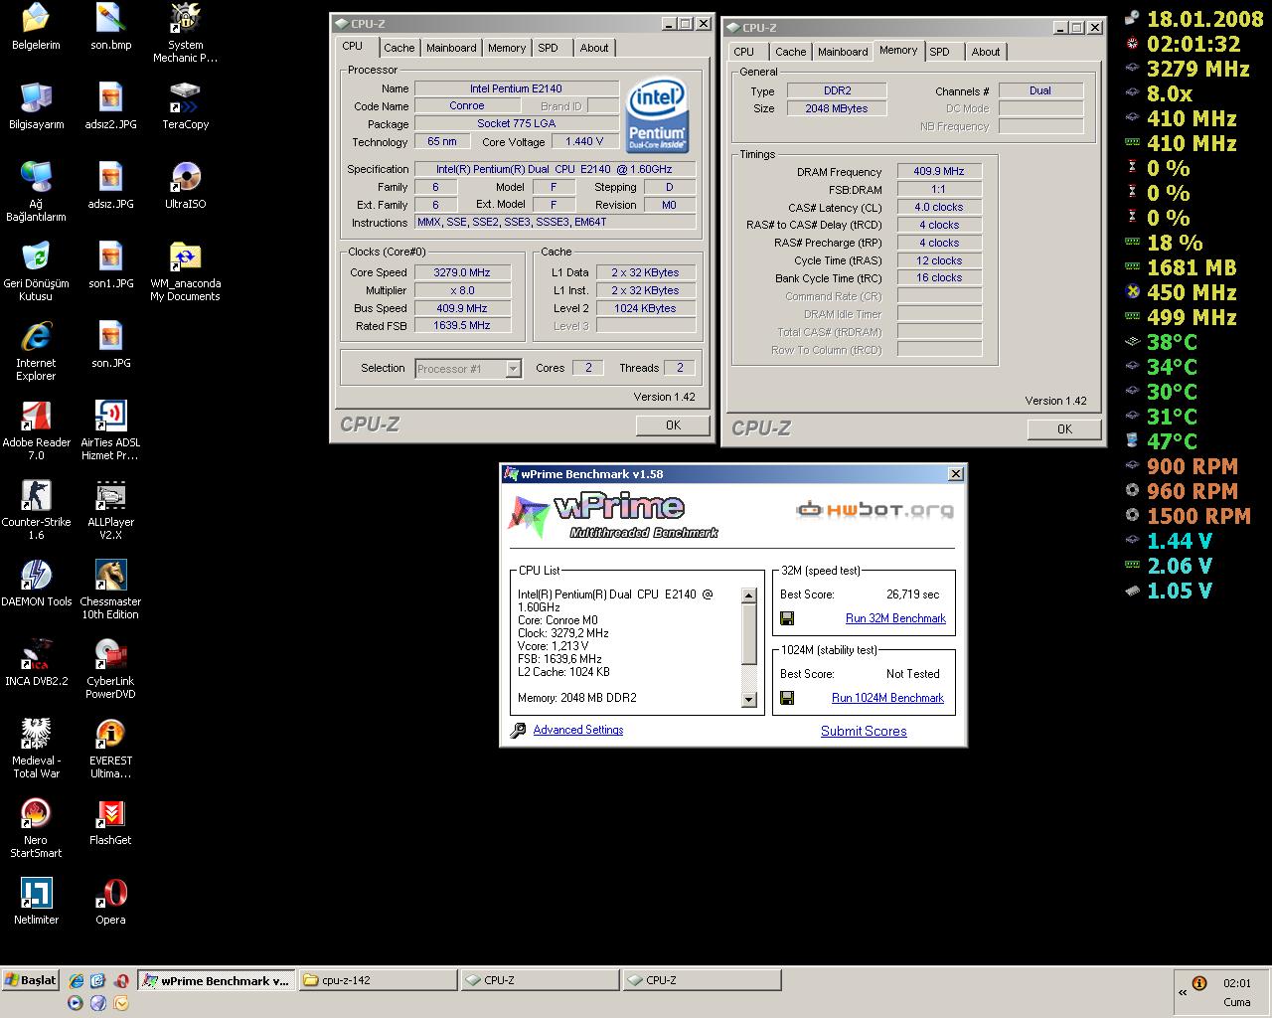Launch System Mechanic desktop shortcut
1272x1018 pixels.
tap(185, 33)
